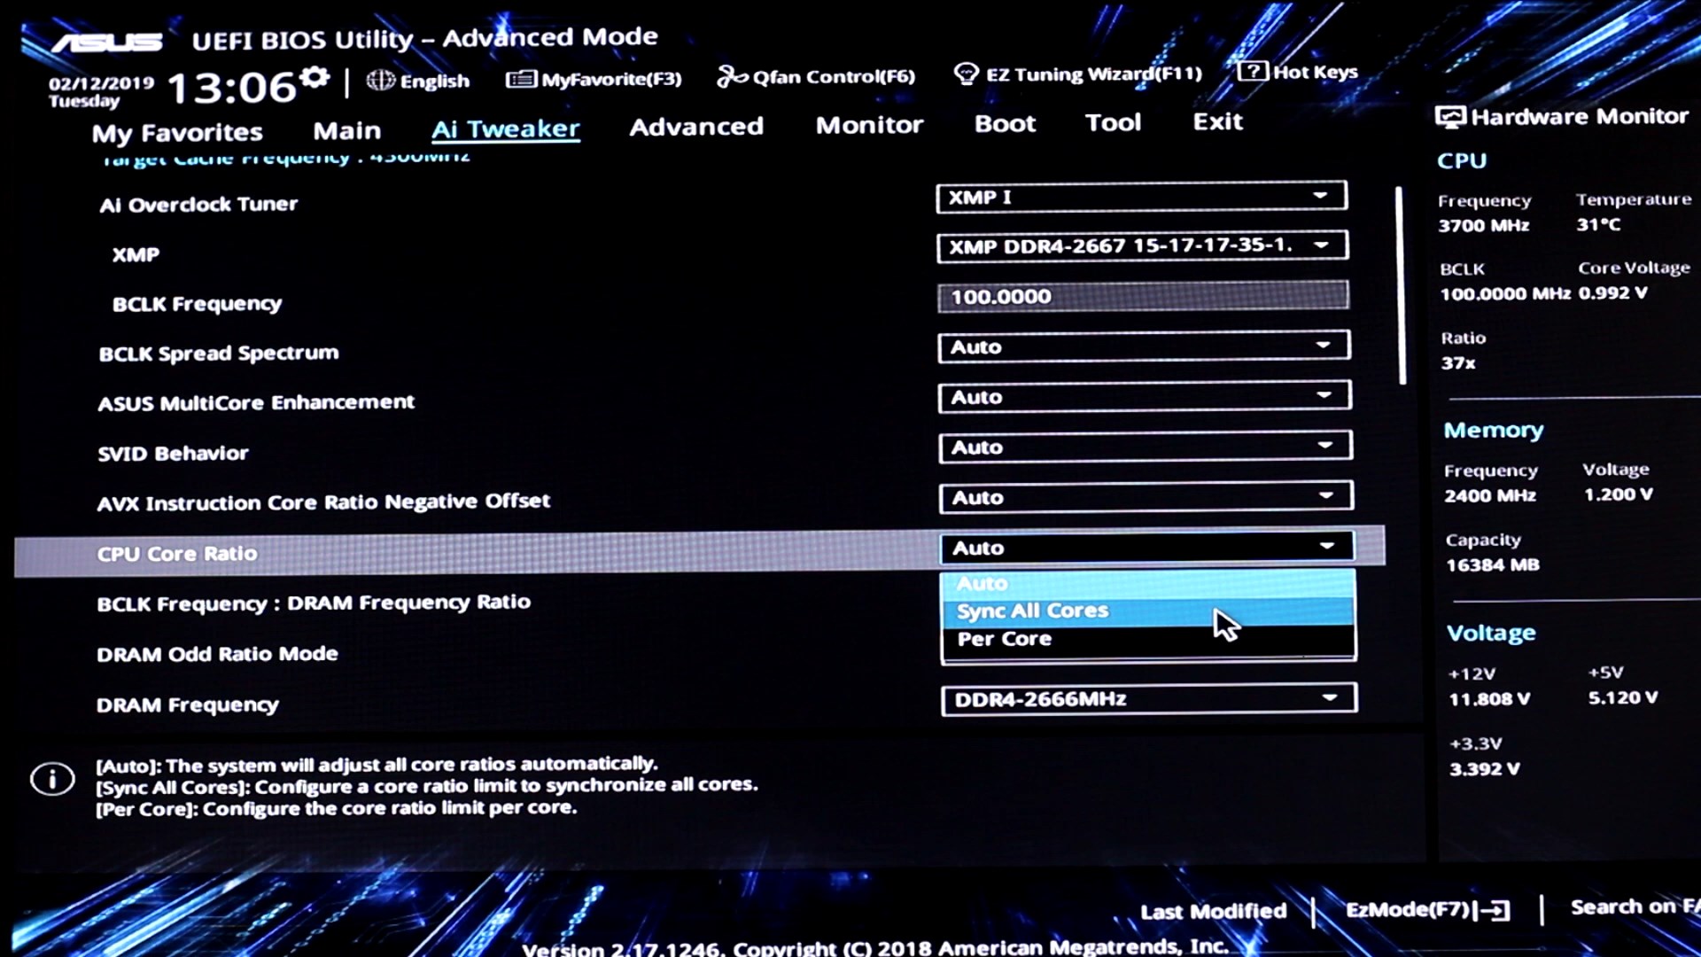Click Search on FAQ

click(x=1635, y=907)
